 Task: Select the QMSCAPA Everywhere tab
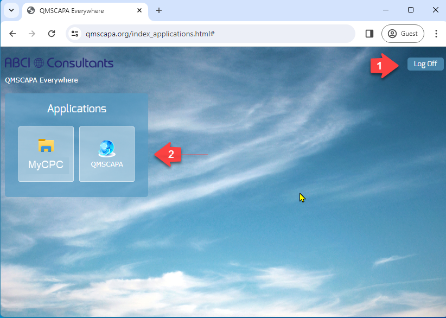[85, 11]
